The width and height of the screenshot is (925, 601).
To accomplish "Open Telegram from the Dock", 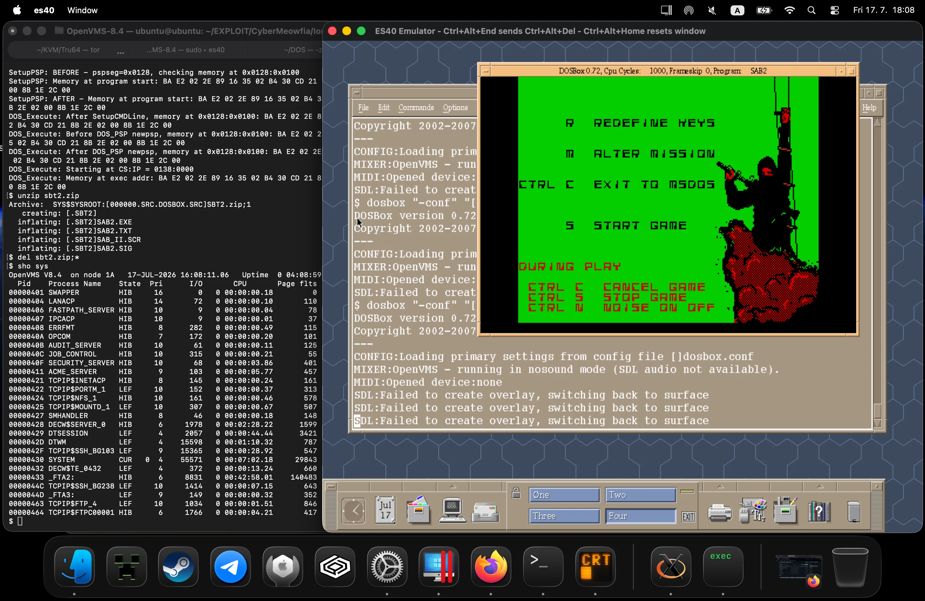I will [x=231, y=567].
